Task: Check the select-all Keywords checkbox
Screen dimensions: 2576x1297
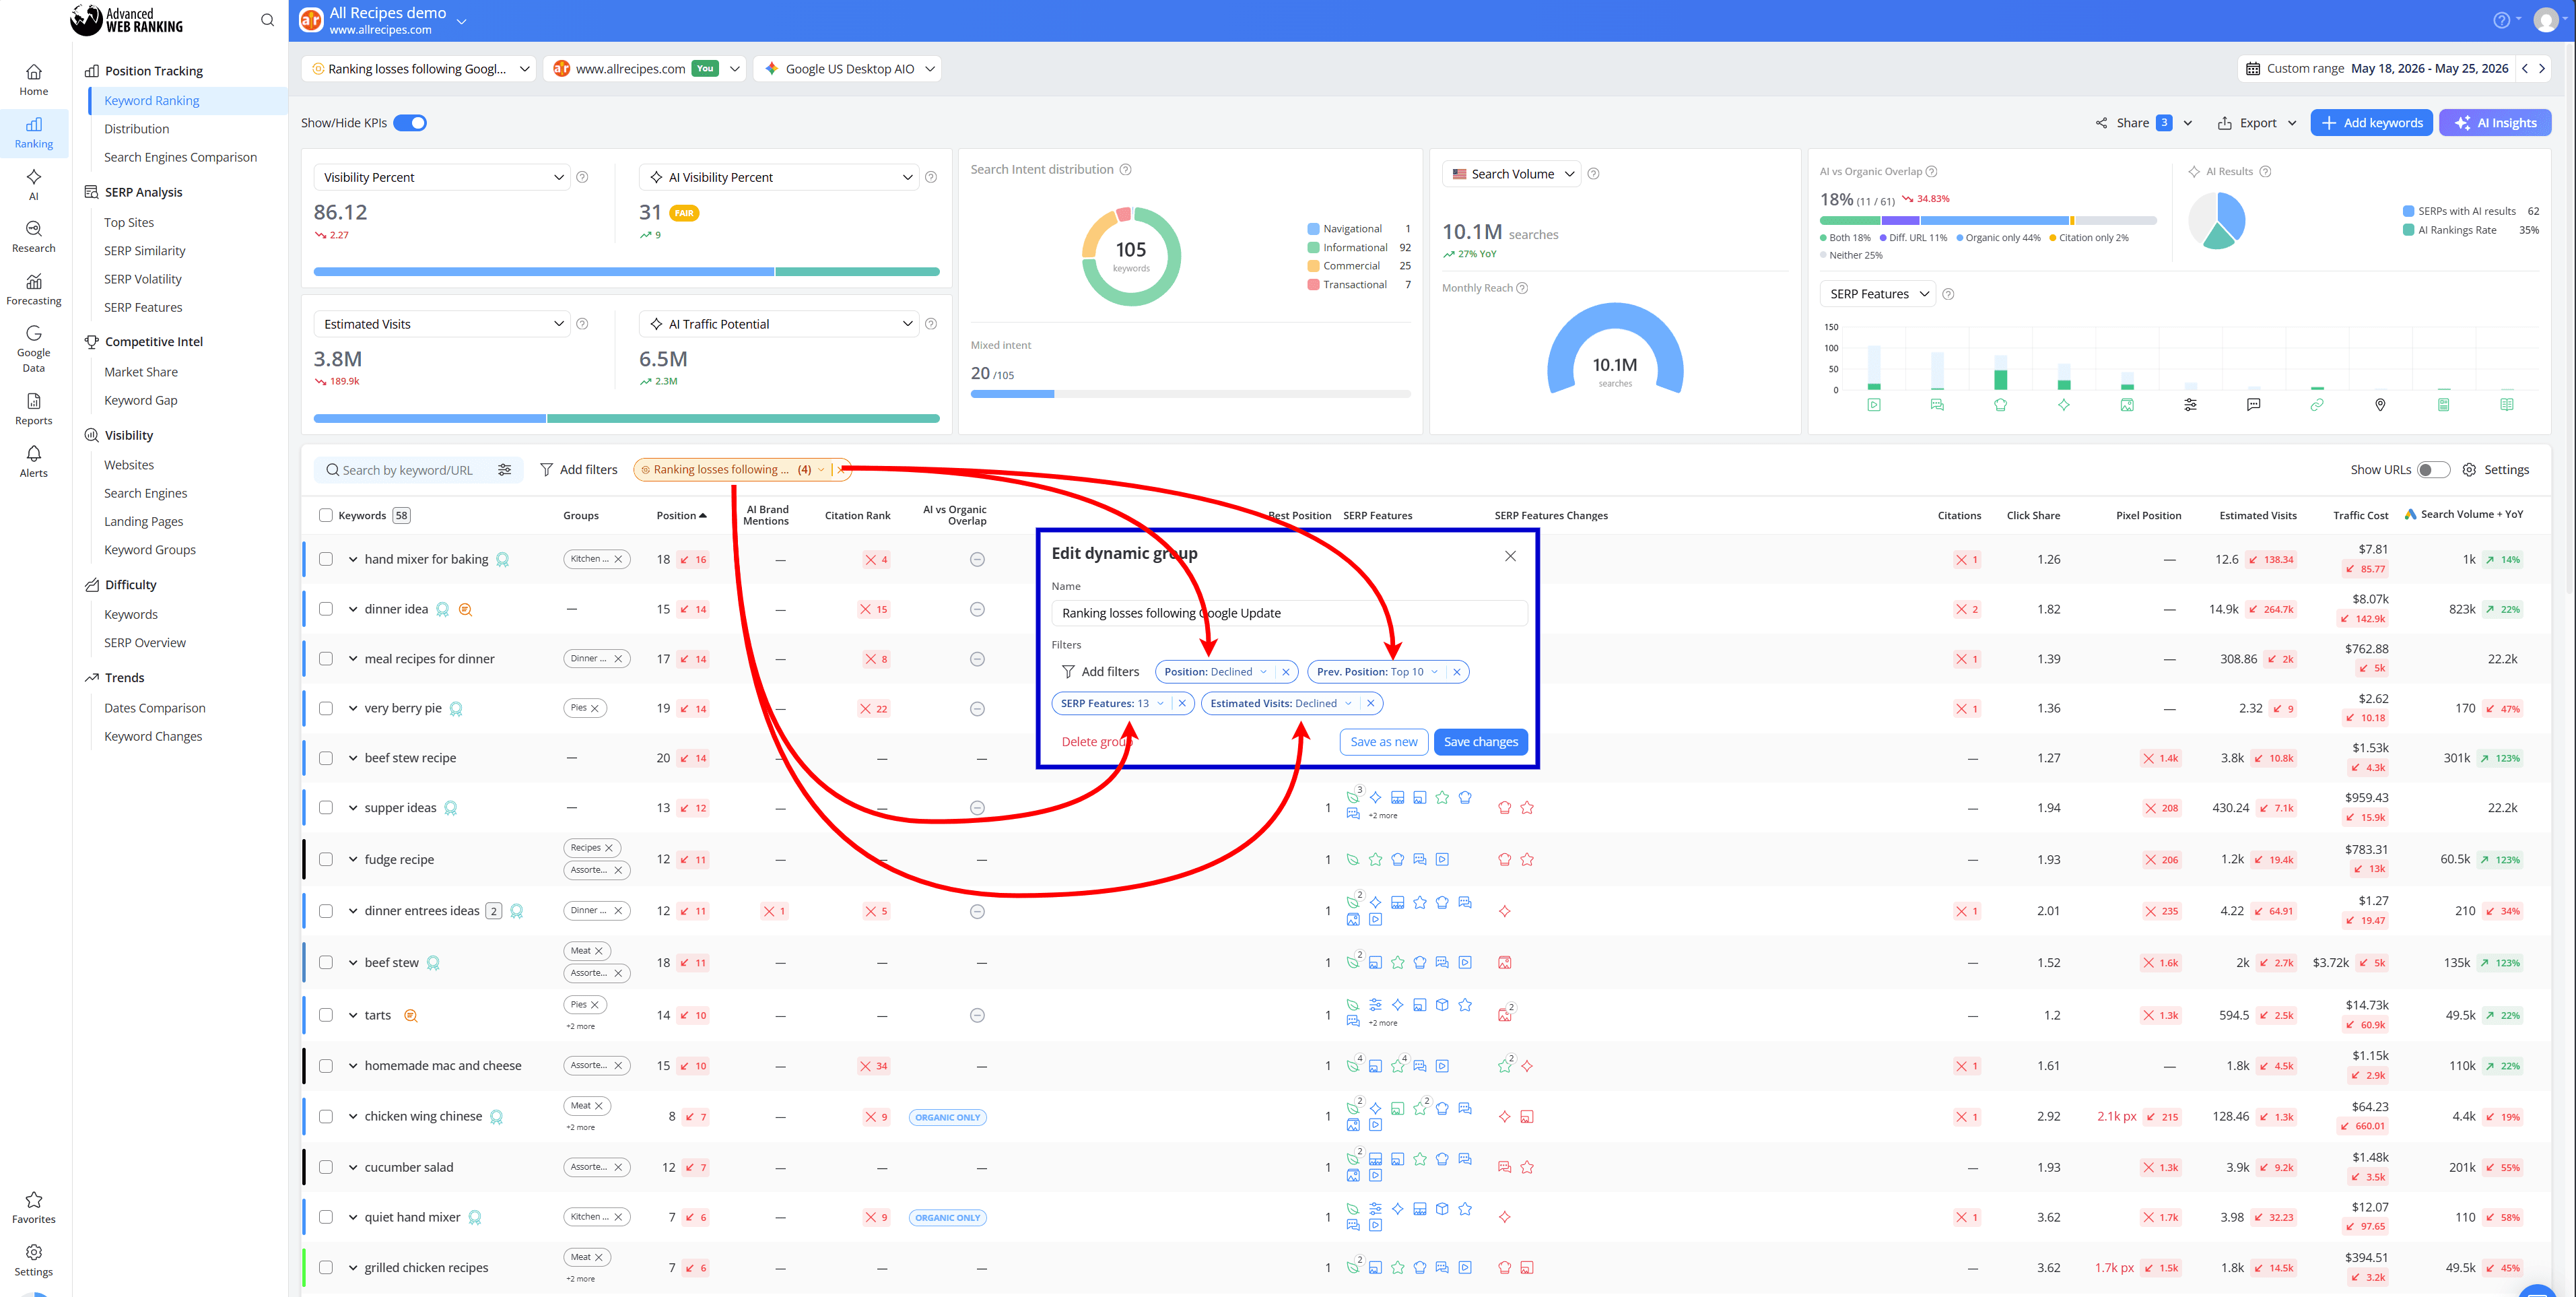Action: [325, 516]
